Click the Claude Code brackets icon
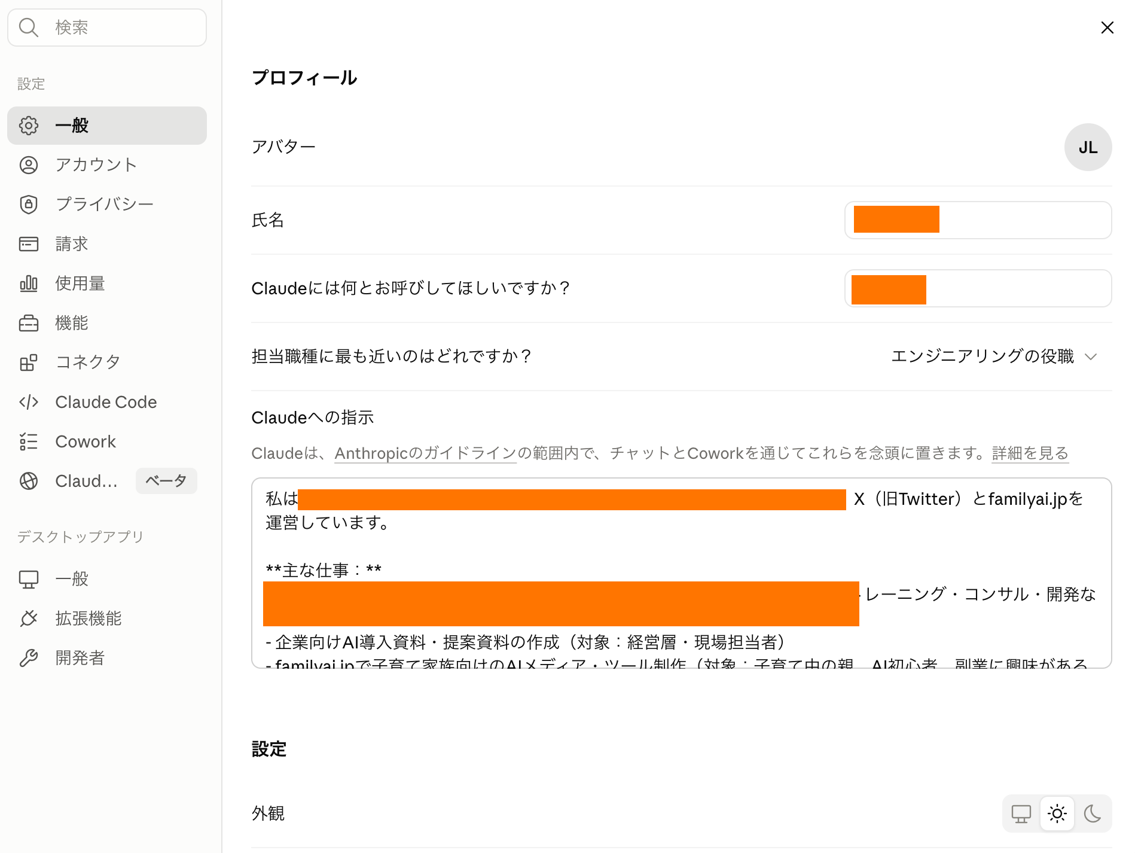 click(28, 402)
